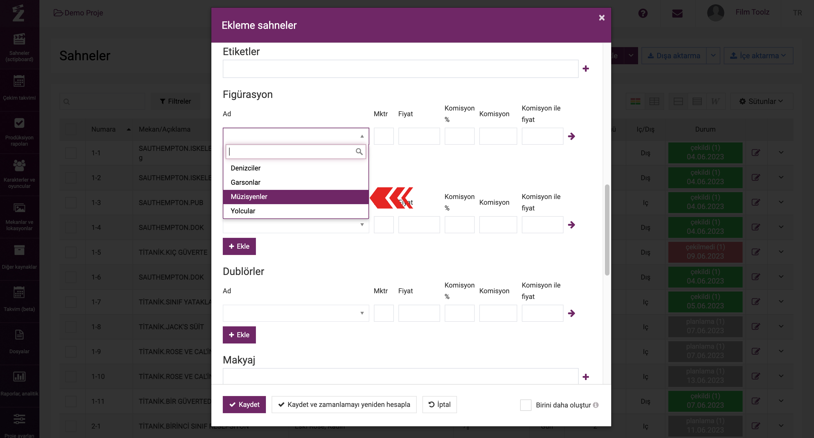
Task: Click Ekle under Figürasyon
Action: point(239,246)
